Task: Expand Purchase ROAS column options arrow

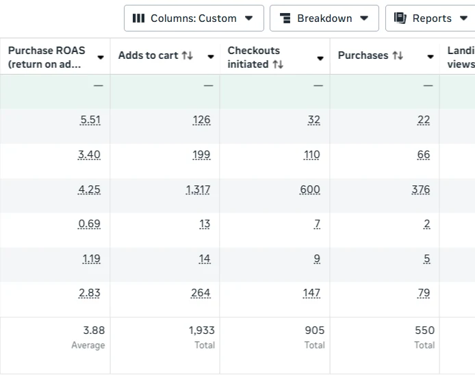Action: (x=101, y=57)
